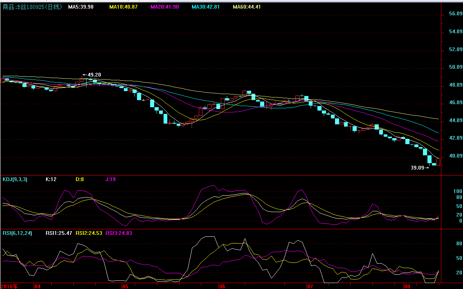Click the 商品:B丝180925(日线) chart title
Viewport: 463px width, 289px height.
click(x=32, y=7)
